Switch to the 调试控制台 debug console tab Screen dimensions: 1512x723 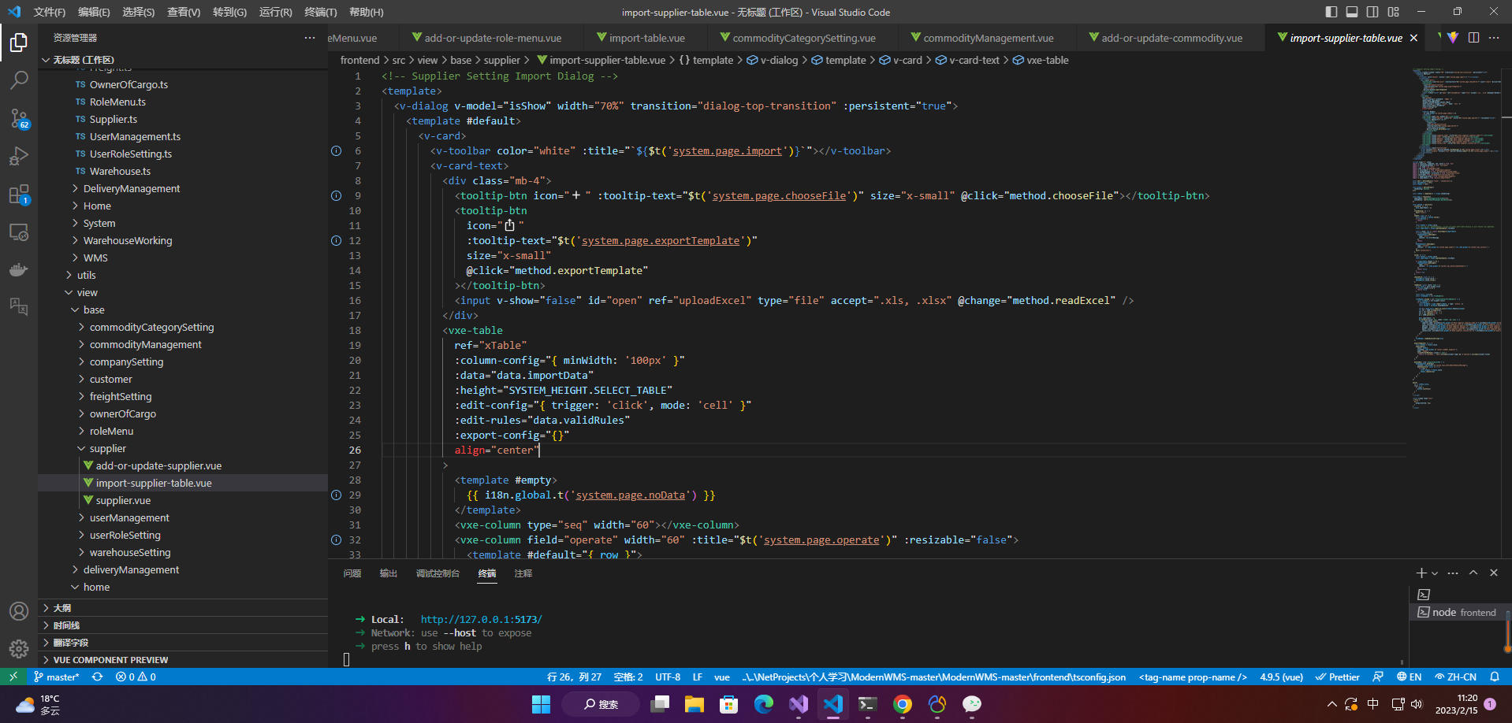point(438,573)
